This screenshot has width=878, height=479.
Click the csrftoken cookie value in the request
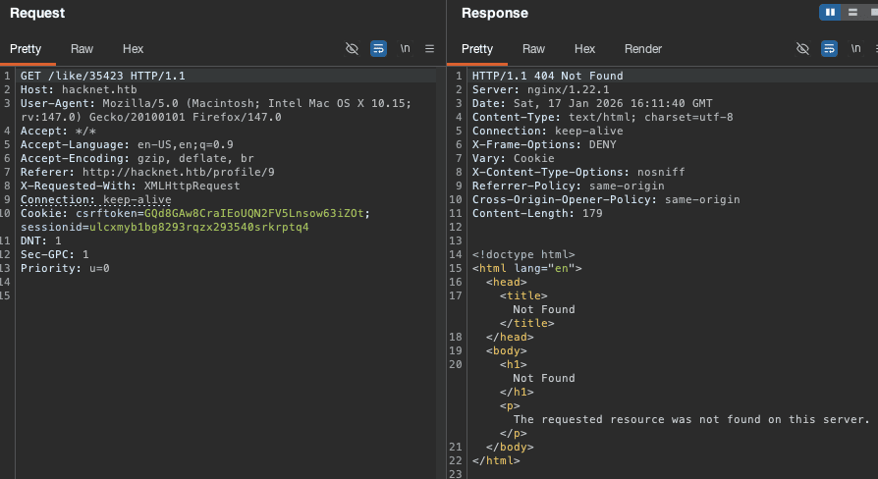253,213
